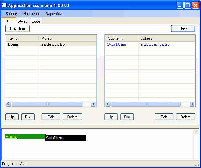
Task: Click the window resize grip
Action: click(197, 165)
